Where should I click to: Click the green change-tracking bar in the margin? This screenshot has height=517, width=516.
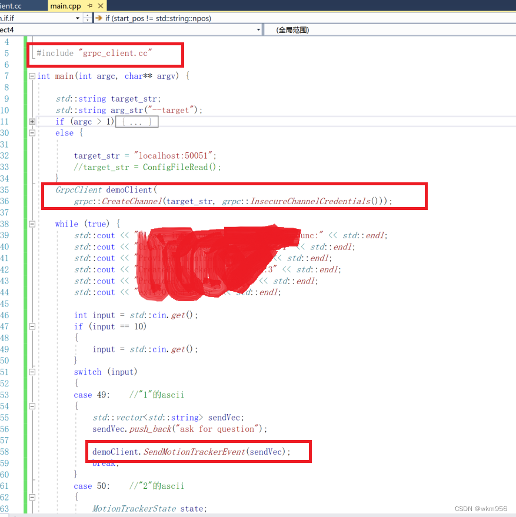tap(25, 235)
